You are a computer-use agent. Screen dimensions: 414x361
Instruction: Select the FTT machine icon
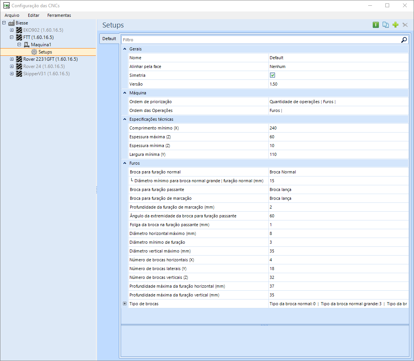pyautogui.click(x=19, y=37)
